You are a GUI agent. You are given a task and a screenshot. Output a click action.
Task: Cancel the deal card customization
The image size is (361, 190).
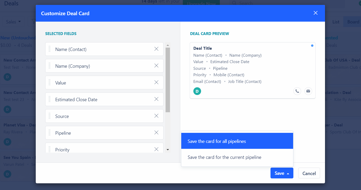tap(309, 173)
